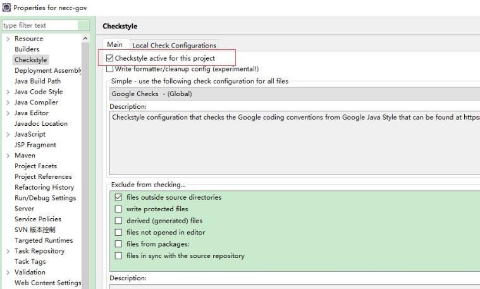Uncheck files outside source directories
The height and width of the screenshot is (289, 480).
pyautogui.click(x=118, y=197)
